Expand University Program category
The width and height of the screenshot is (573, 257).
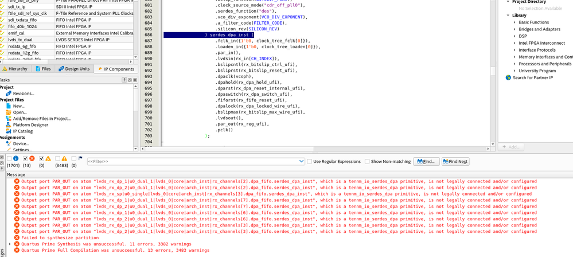pos(515,71)
